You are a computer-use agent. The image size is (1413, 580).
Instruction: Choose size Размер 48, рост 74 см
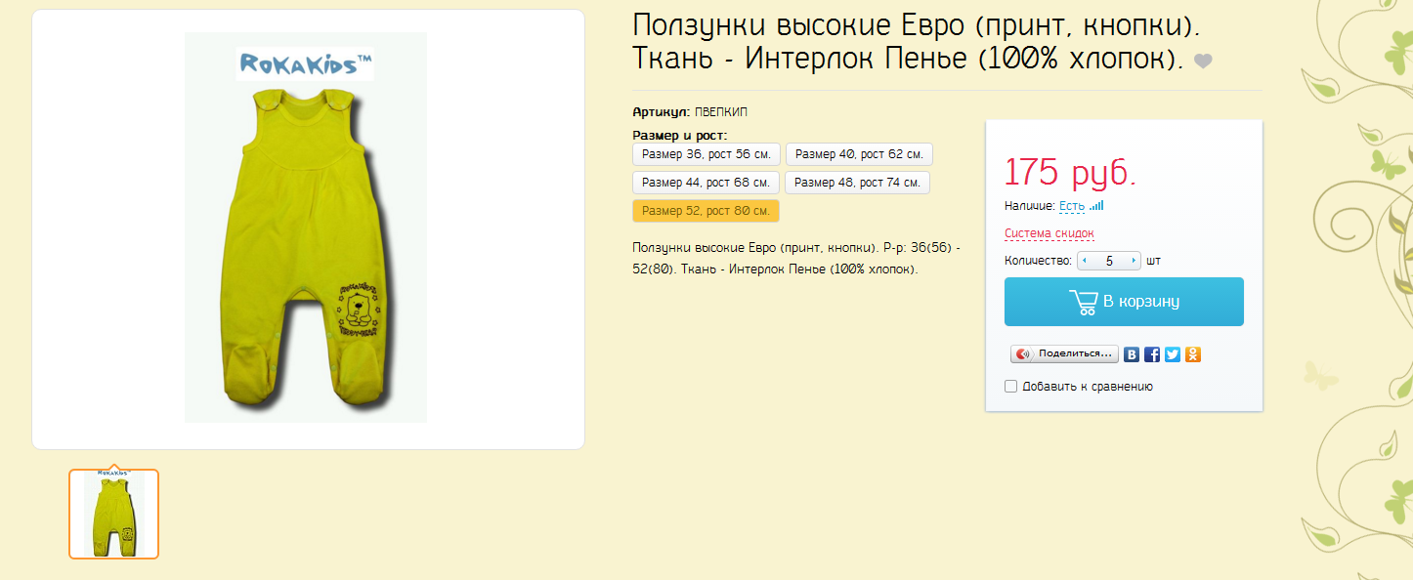tap(857, 182)
